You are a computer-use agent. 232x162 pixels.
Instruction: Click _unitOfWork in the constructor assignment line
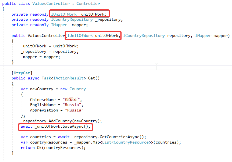[x=34, y=46]
